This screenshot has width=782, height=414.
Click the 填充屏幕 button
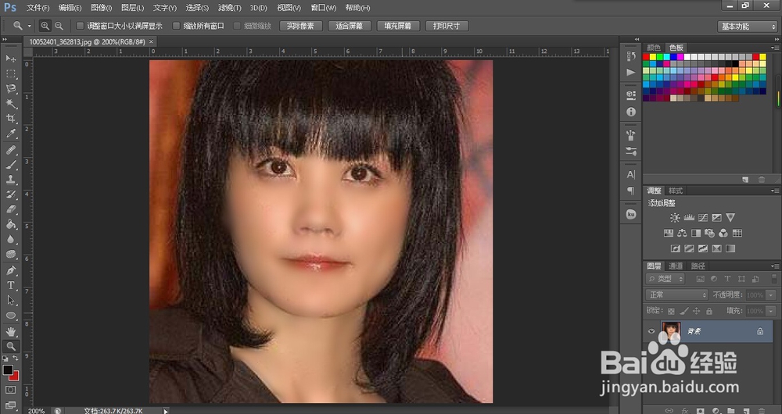398,26
